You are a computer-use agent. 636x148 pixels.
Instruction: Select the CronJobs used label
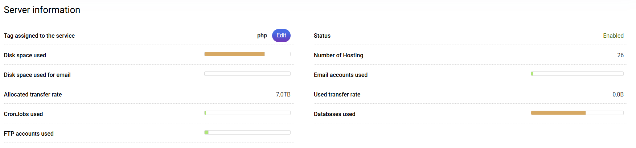click(23, 114)
